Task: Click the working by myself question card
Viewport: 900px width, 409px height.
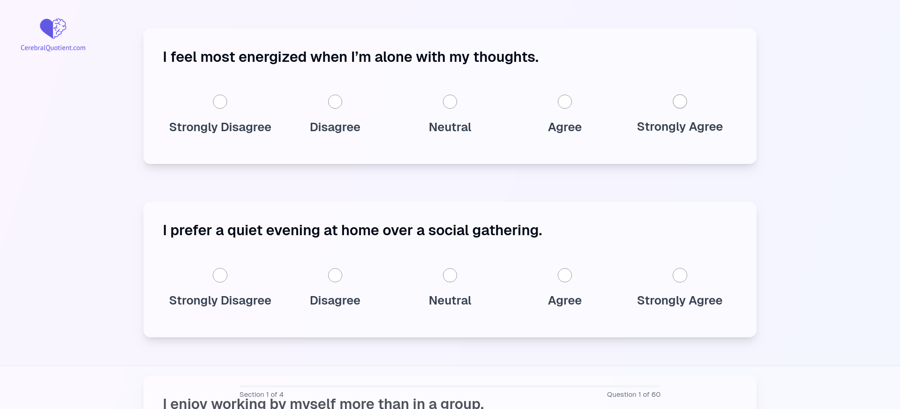Action: (450, 393)
